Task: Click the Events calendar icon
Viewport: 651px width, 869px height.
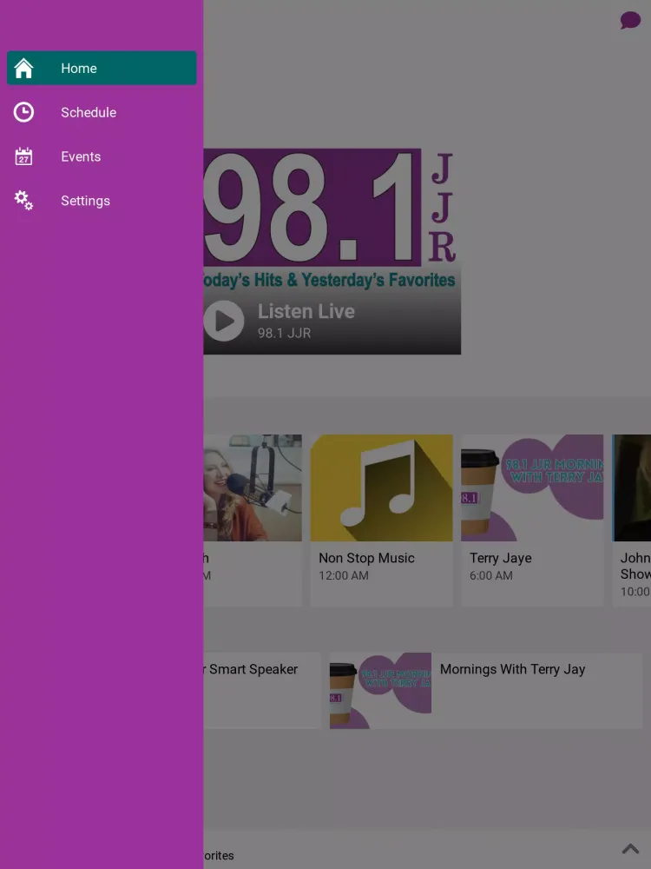Action: tap(23, 156)
